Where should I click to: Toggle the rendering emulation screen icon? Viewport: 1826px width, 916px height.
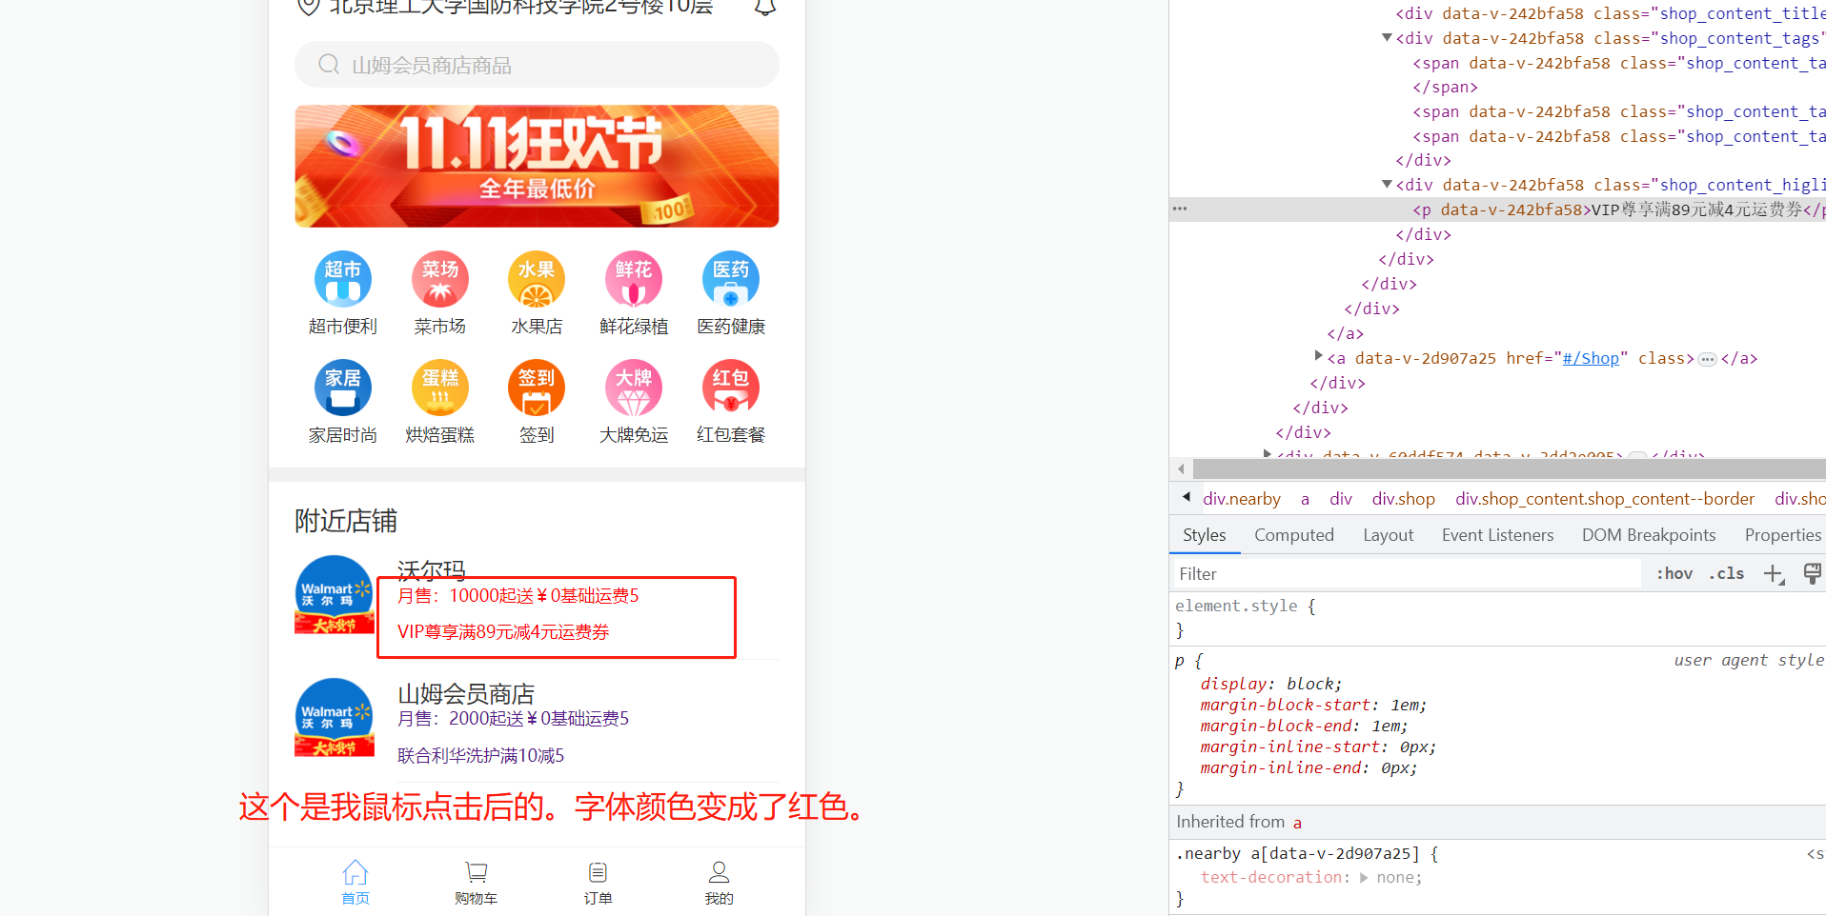coord(1812,573)
